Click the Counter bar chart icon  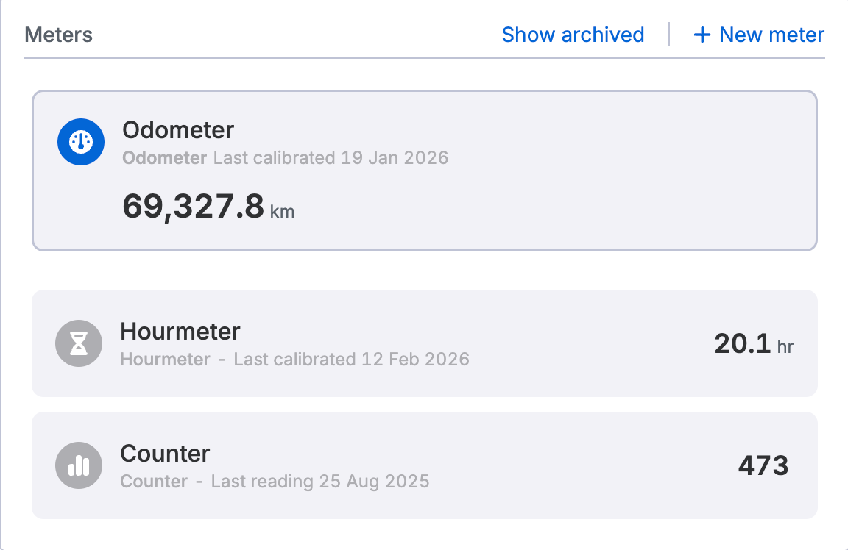tap(79, 465)
